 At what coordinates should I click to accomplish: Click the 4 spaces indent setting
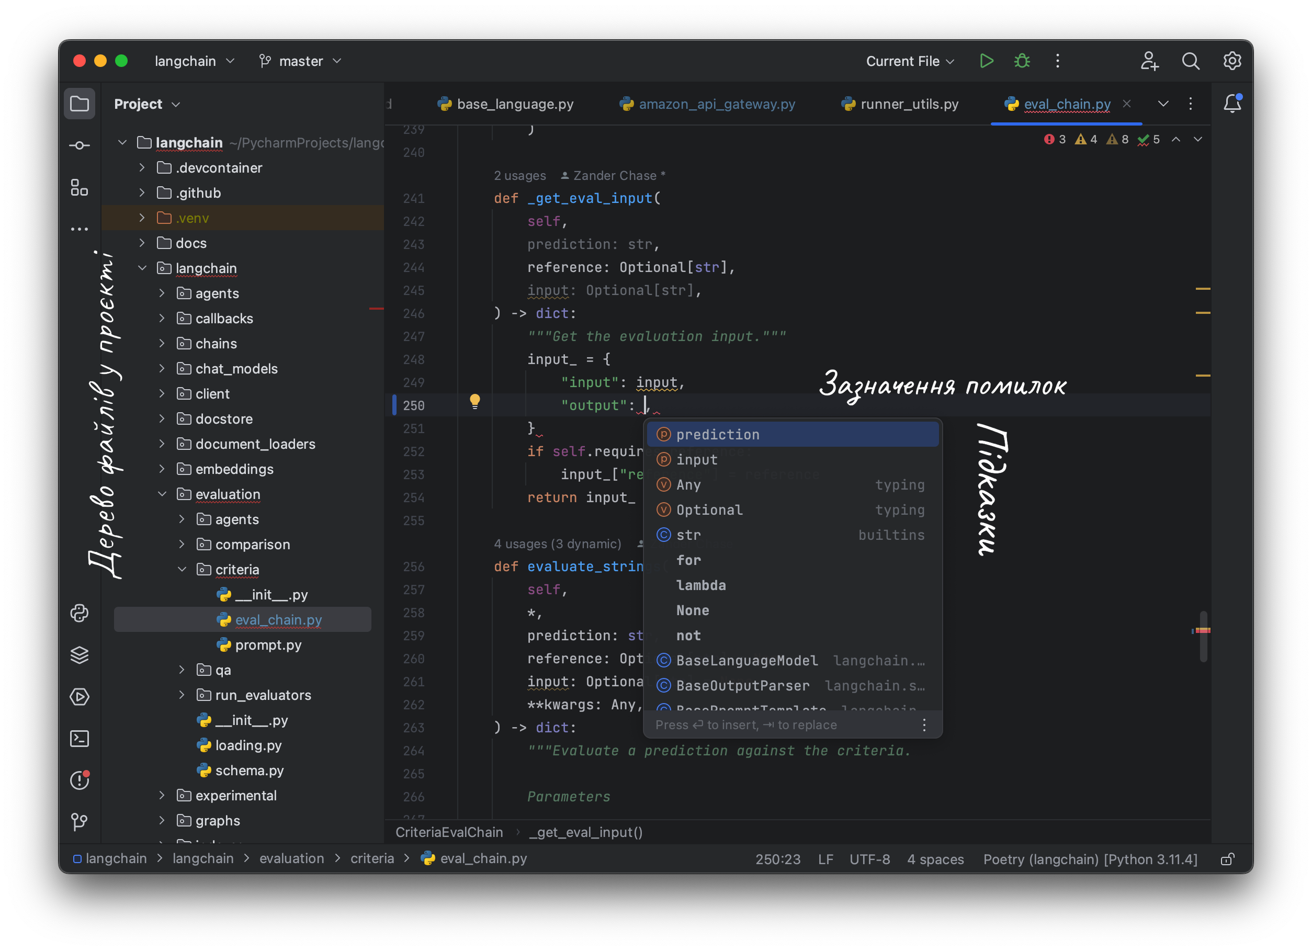[x=935, y=859]
